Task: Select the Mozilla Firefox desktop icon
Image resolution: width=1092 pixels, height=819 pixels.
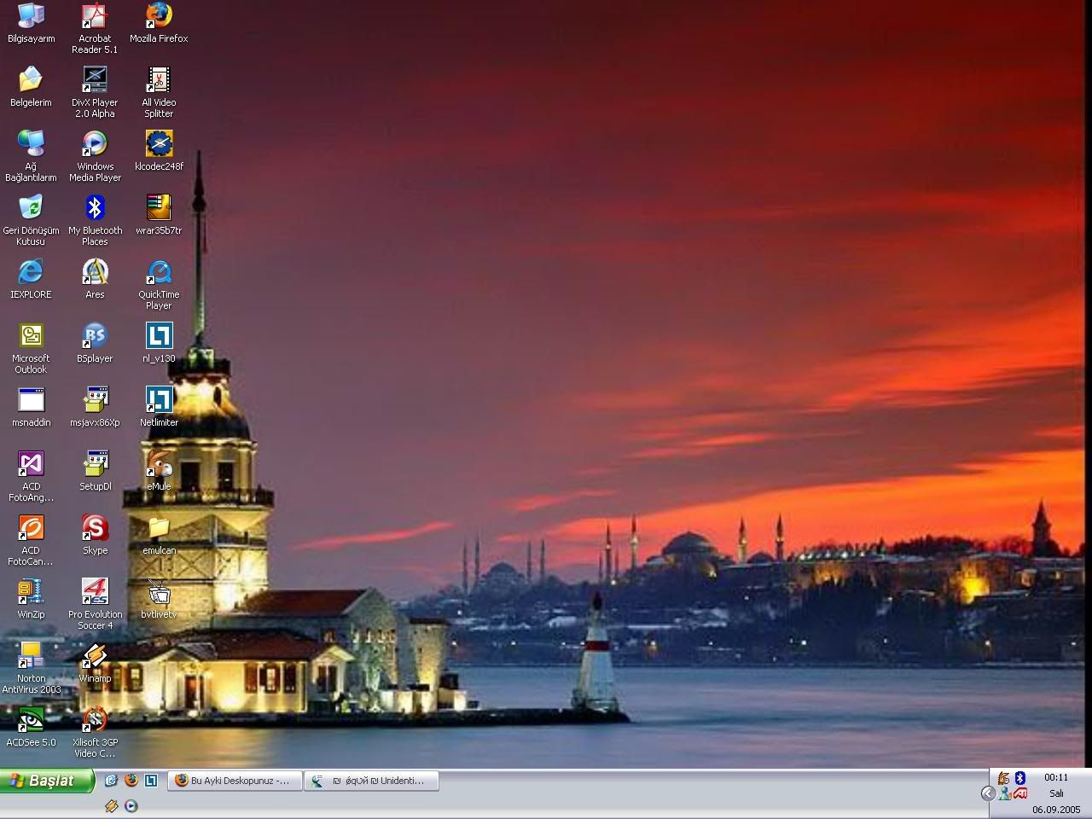Action: (x=159, y=16)
